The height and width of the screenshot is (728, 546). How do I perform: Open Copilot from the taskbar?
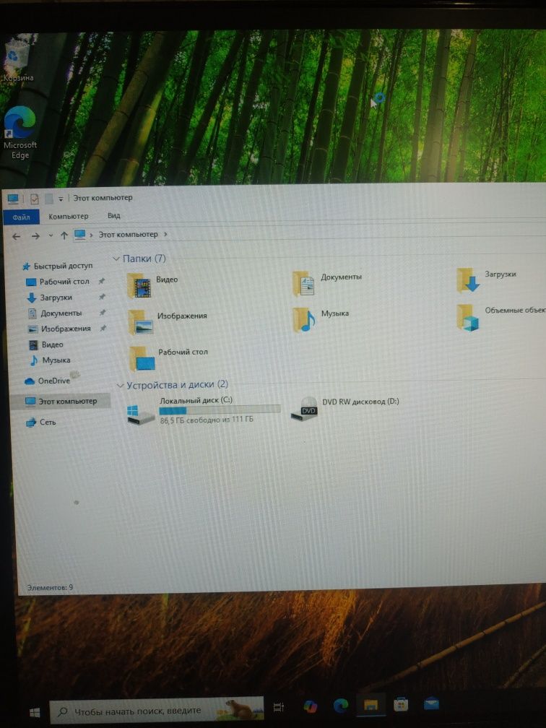coord(310,706)
